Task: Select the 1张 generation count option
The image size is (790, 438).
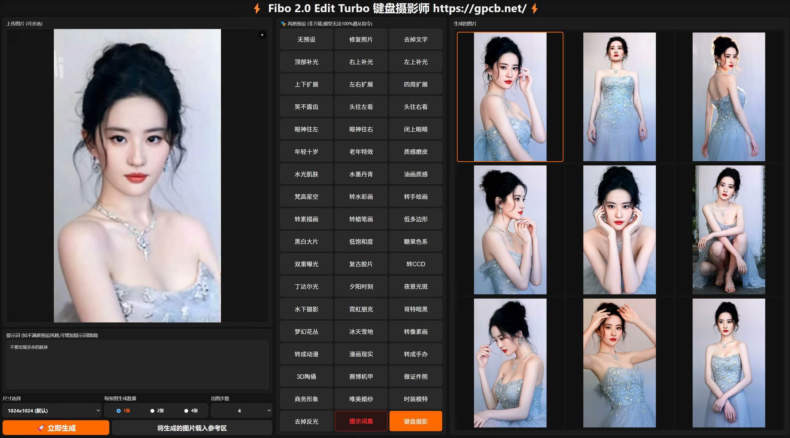Action: [x=123, y=411]
